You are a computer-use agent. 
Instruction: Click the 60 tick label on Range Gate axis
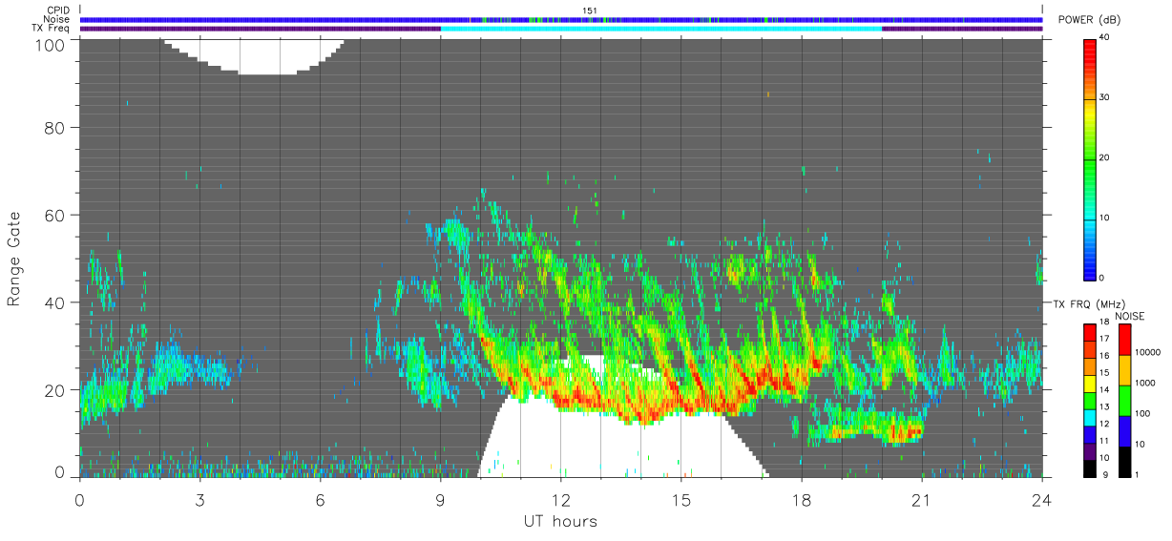(53, 215)
